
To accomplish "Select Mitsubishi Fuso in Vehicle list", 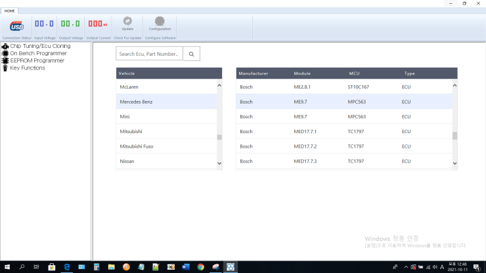I will 166,146.
